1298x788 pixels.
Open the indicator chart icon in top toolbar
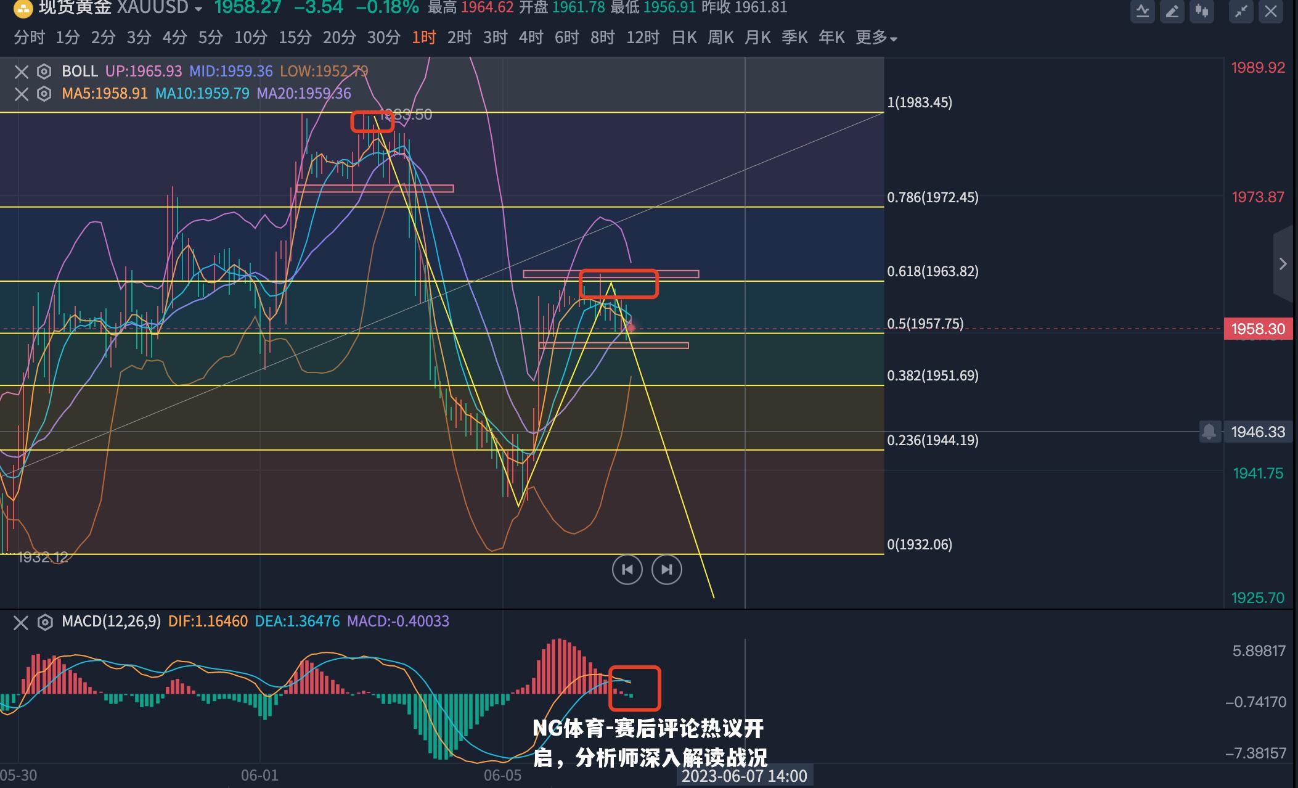[x=1142, y=11]
